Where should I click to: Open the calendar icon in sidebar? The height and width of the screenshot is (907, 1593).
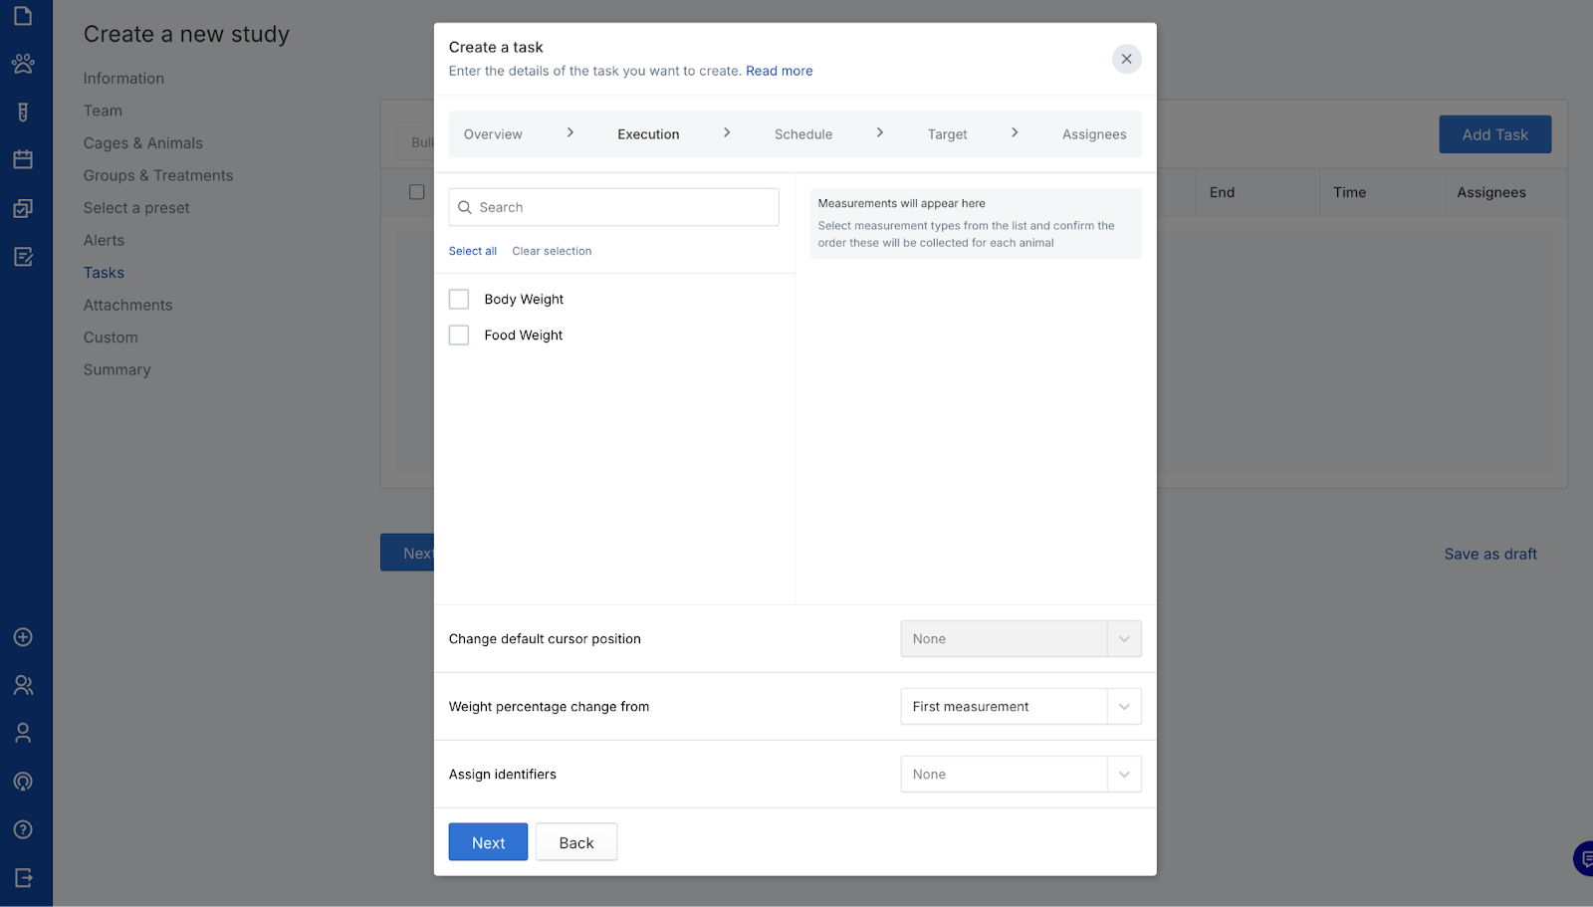[23, 159]
